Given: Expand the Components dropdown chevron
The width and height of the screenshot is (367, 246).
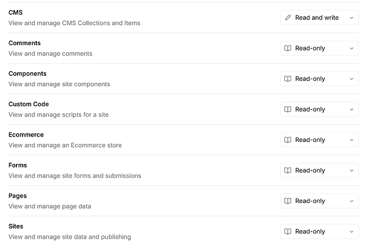Looking at the screenshot, I should coord(352,79).
